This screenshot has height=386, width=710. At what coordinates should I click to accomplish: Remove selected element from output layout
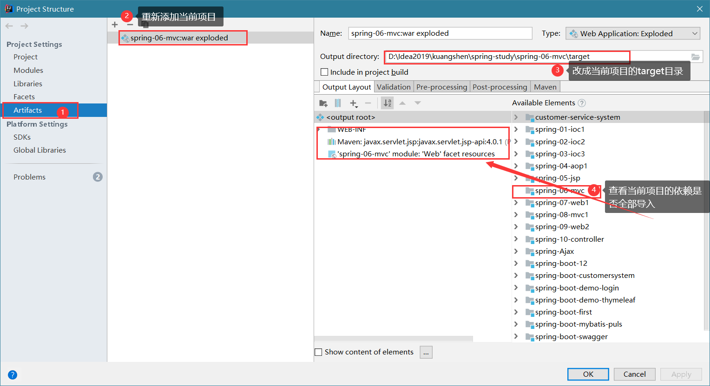click(368, 103)
